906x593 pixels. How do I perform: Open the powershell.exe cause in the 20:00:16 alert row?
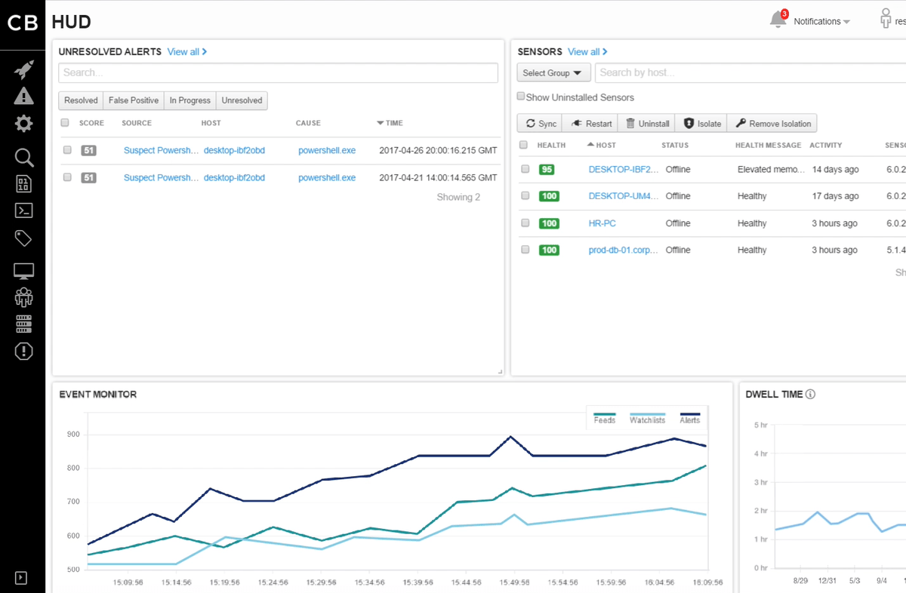coord(327,151)
